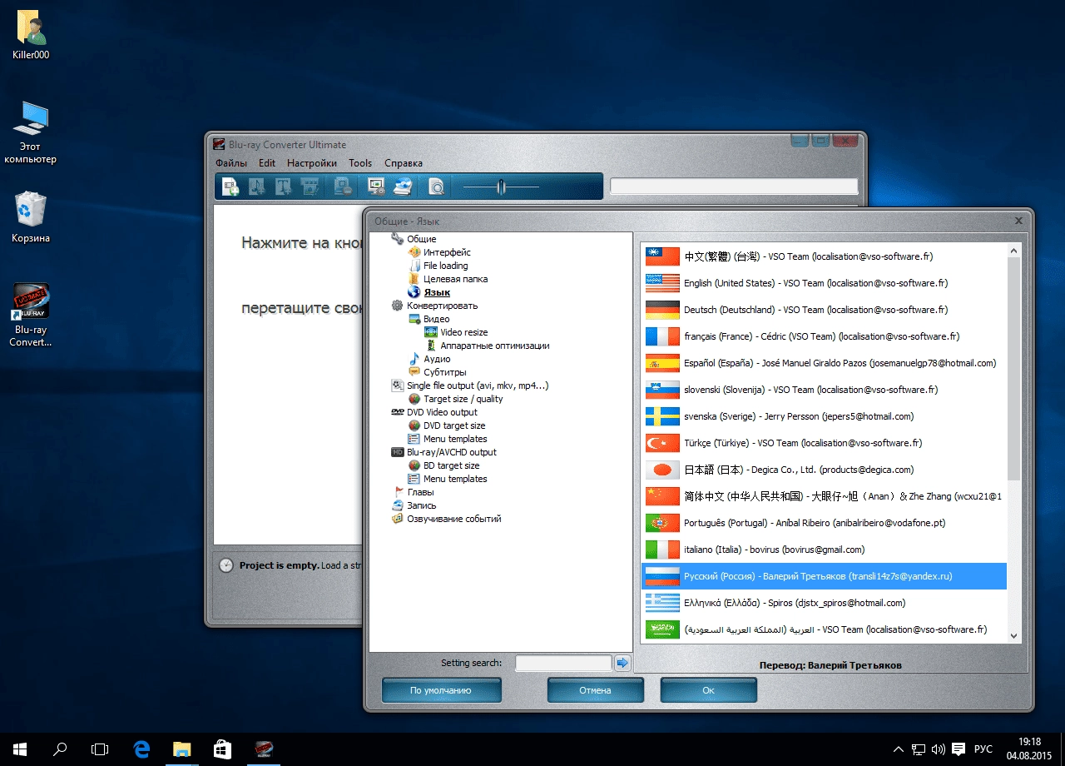Open taskbar search magnifier
Image resolution: width=1065 pixels, height=766 pixels.
tap(60, 749)
